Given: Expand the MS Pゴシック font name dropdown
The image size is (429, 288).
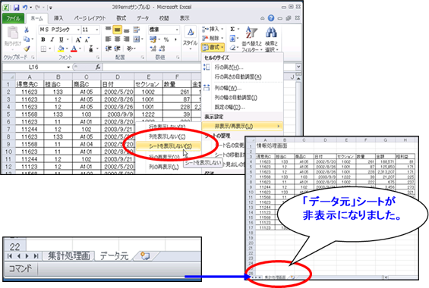Looking at the screenshot, I should (x=78, y=30).
